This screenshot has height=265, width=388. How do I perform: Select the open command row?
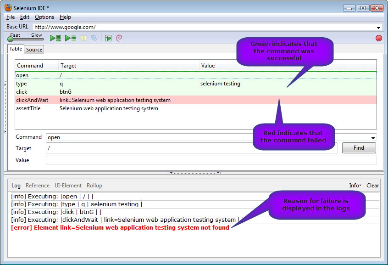coord(196,75)
